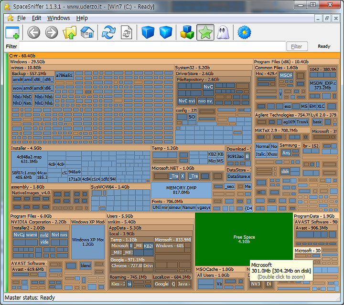344x305 pixels.
Task: Click the Temp - 1.2Gb folder header
Action: point(188,148)
